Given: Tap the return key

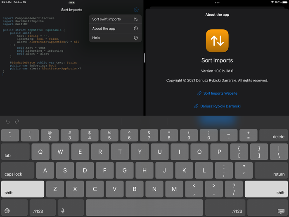Looking at the screenshot, I should point(271,170).
